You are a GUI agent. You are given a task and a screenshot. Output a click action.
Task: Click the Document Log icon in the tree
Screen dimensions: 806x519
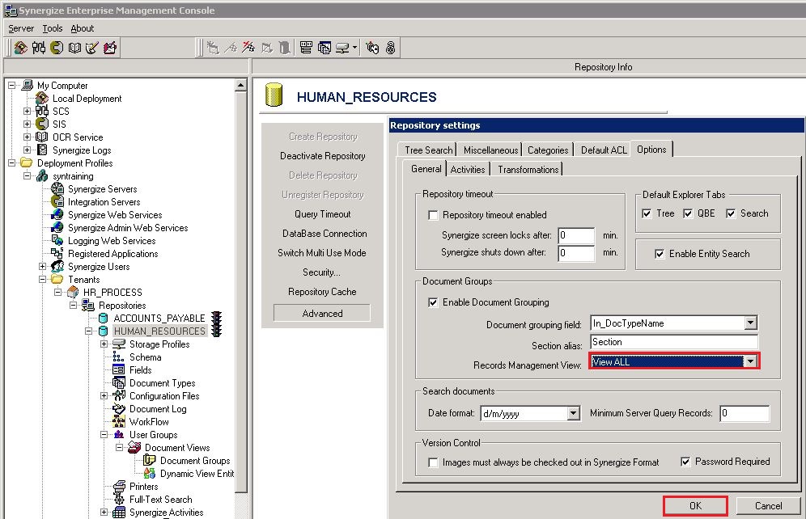(x=119, y=408)
